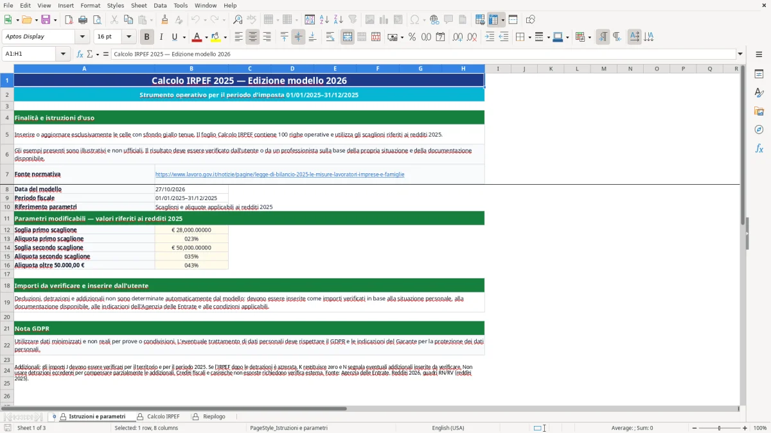The width and height of the screenshot is (771, 433).
Task: Click the Save document icon
Action: [46, 20]
